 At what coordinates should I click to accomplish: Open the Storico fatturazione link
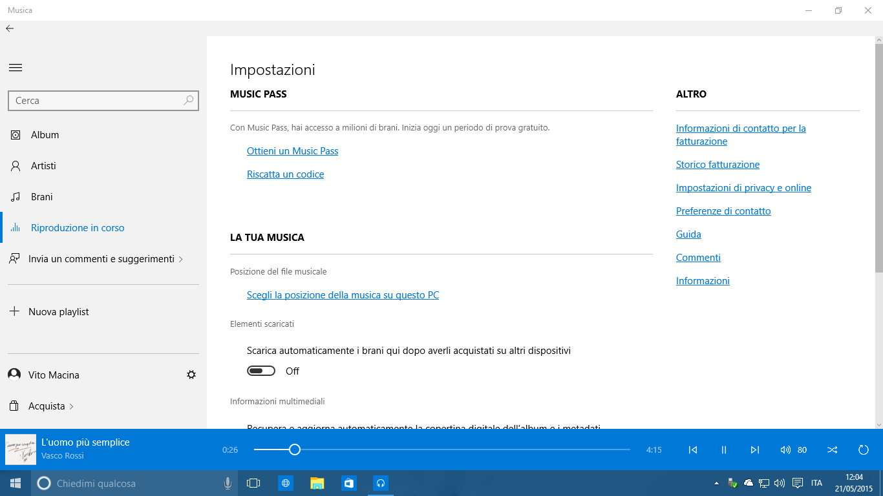[x=718, y=165]
